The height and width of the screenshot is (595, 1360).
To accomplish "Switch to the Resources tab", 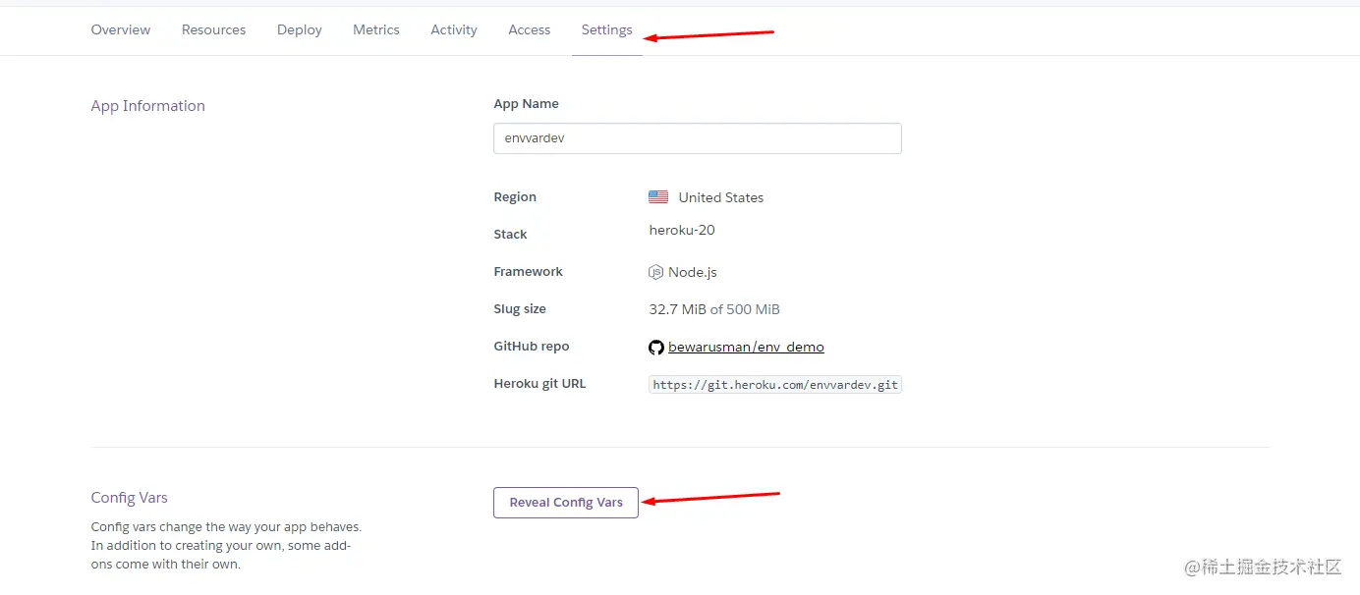I will pos(213,30).
